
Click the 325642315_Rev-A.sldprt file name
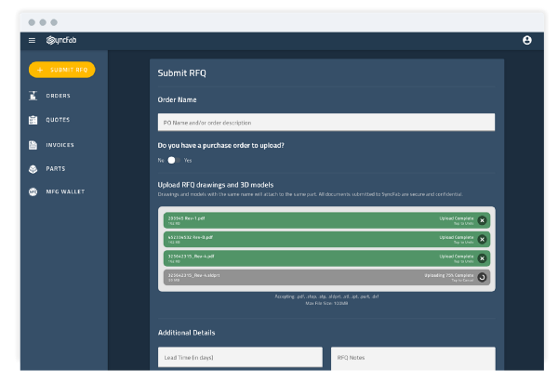click(193, 275)
